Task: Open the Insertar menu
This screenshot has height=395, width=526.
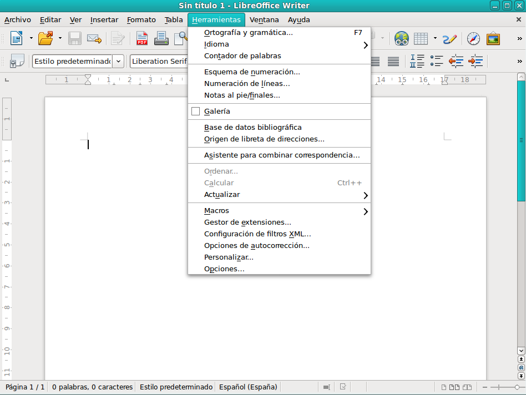Action: tap(104, 20)
